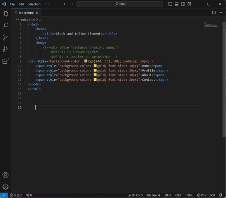Toggle the secondary side bar layout button
The image size is (226, 198).
coord(183,4)
